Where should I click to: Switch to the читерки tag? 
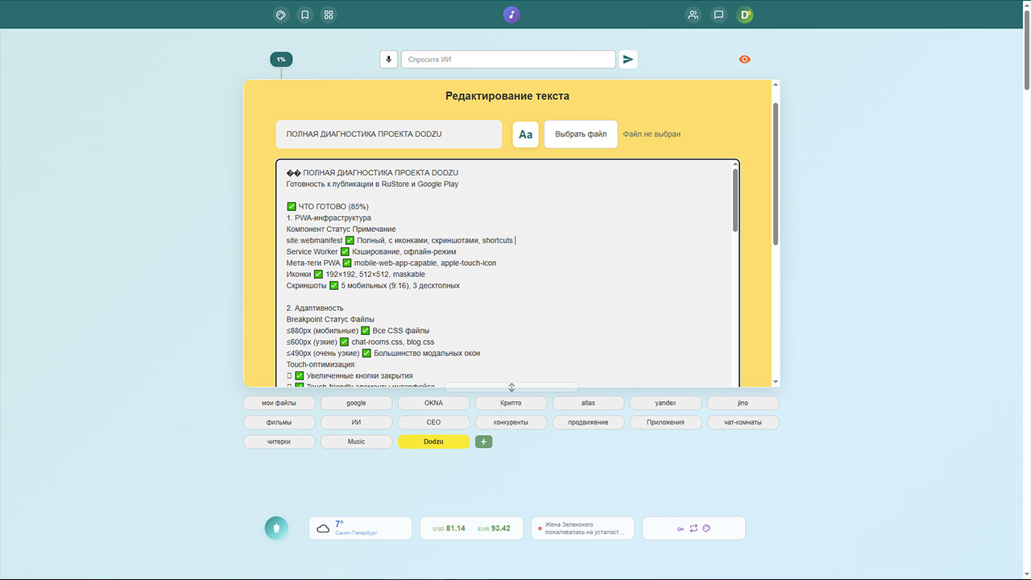pyautogui.click(x=279, y=441)
